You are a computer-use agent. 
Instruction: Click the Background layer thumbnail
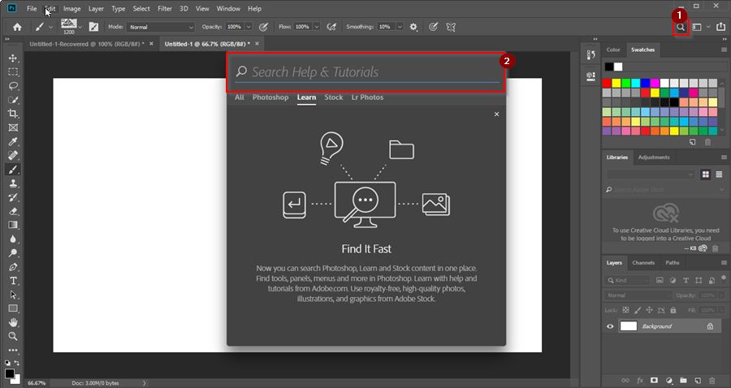point(628,326)
